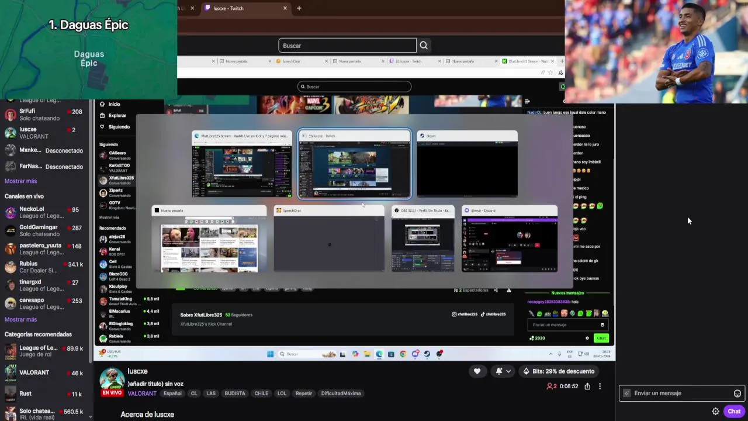
Task: Open VALORANT category link under luscxe
Action: tap(142, 394)
